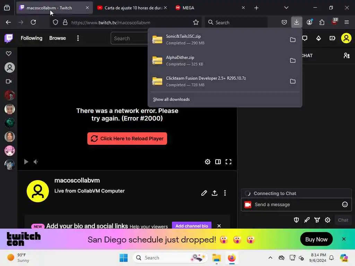Click Here to Reload Player
This screenshot has width=355, height=266.
coord(127,139)
